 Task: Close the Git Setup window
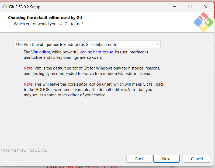[206, 7]
